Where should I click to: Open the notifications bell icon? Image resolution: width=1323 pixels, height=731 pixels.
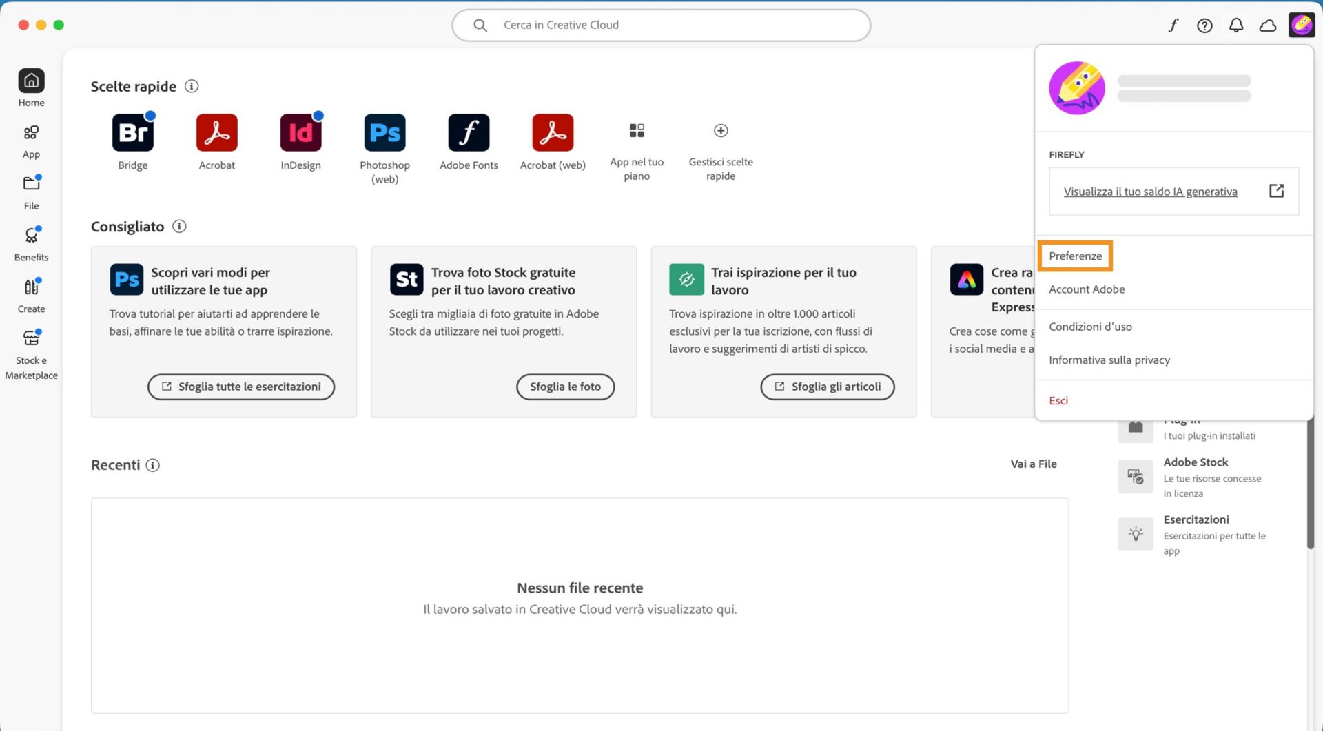1236,25
